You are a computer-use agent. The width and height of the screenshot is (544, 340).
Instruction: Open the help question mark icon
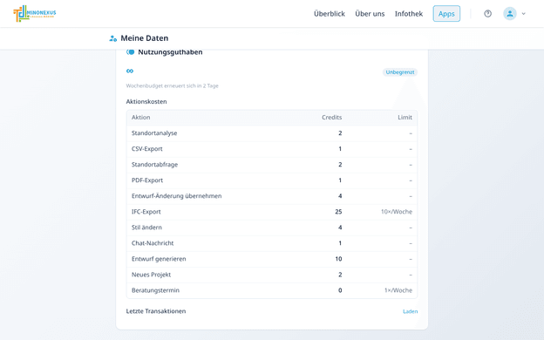488,14
